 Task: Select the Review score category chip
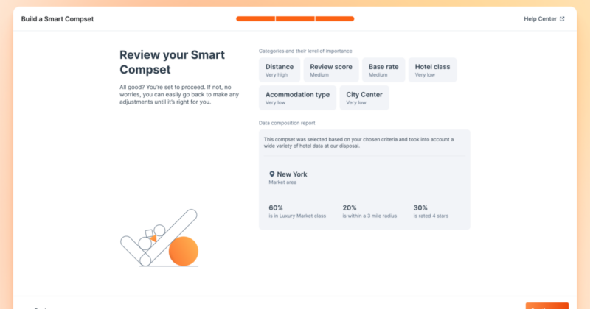click(331, 70)
